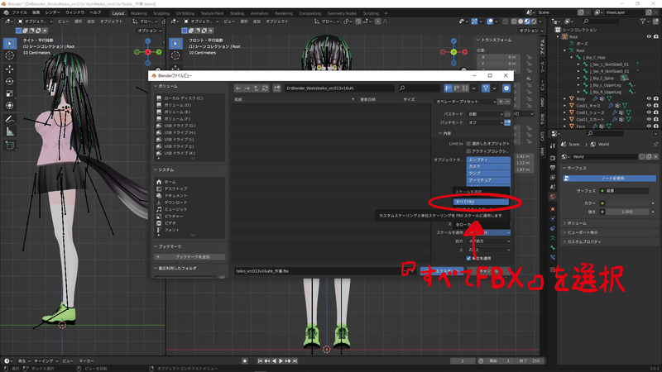Open the オペレータープリセット dropdown
Screen dimensions: 662x372
pyautogui.click(x=466, y=102)
